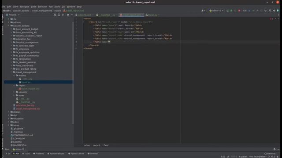Open the Python Packages tool window
This screenshot has height=158, width=282.
(56, 154)
